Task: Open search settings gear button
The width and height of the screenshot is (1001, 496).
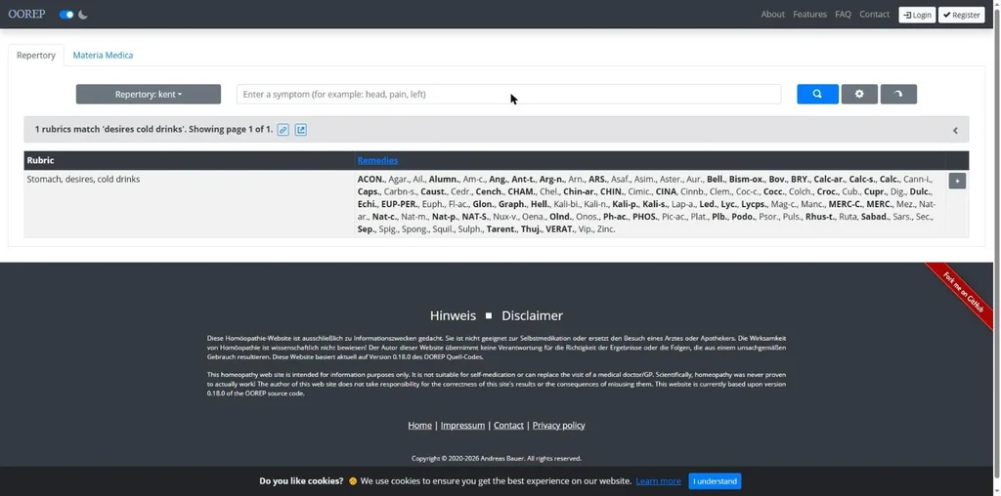Action: point(859,94)
